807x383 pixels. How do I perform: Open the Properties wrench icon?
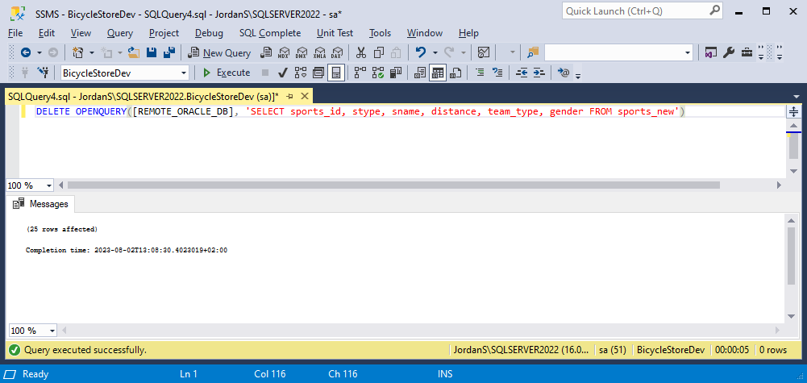point(728,52)
